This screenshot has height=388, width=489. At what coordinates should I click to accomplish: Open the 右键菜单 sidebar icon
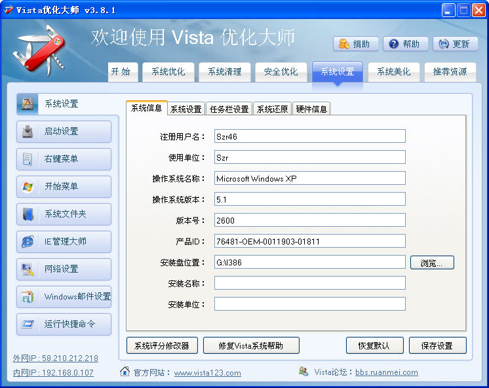pos(28,159)
